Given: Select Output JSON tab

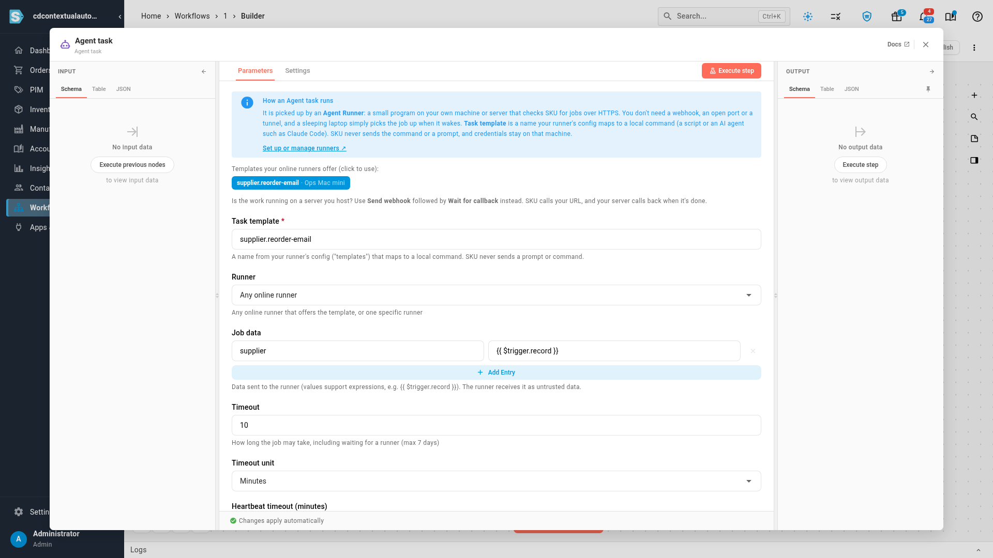Looking at the screenshot, I should [x=851, y=89].
